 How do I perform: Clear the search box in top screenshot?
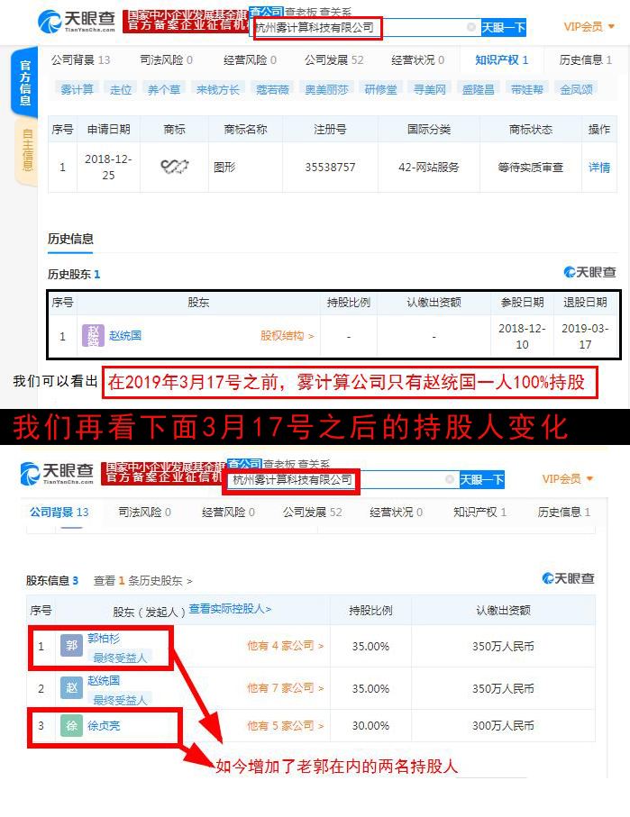471,27
